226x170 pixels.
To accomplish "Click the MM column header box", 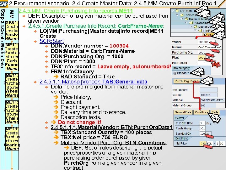I will coord(12,14).
